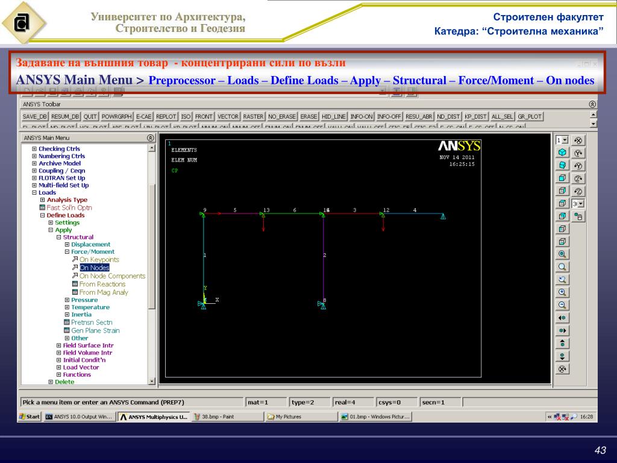Click the REPLOT toolbar button

point(166,116)
